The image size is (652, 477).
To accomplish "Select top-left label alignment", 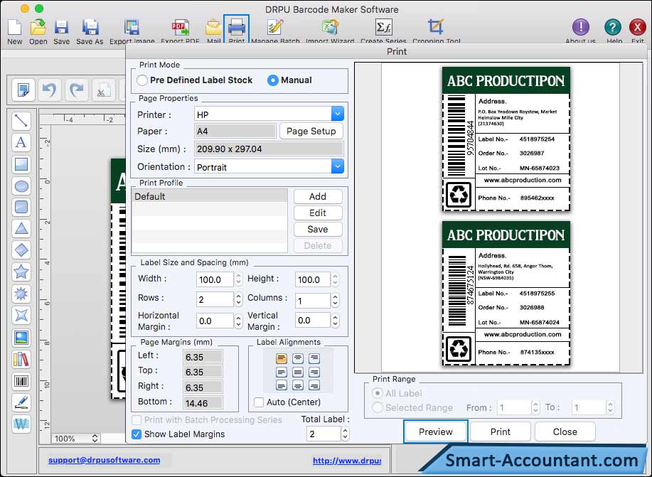I will tap(281, 358).
